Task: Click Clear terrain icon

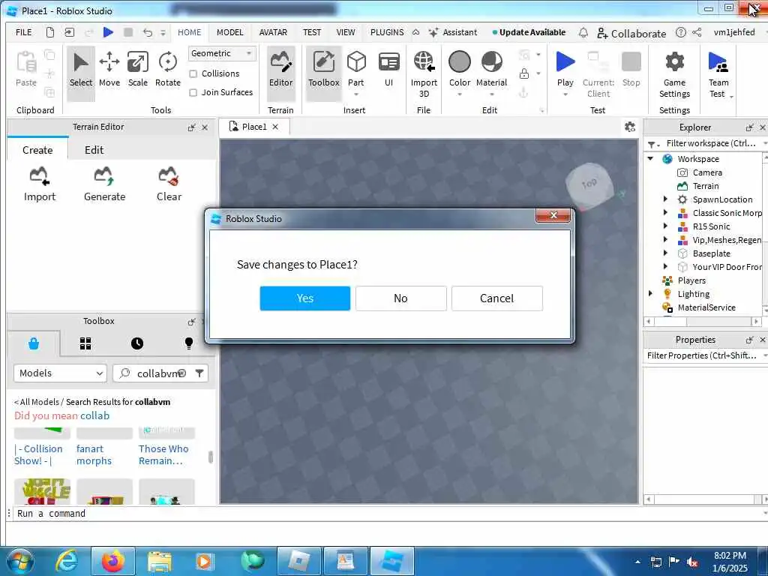Action: click(x=169, y=184)
